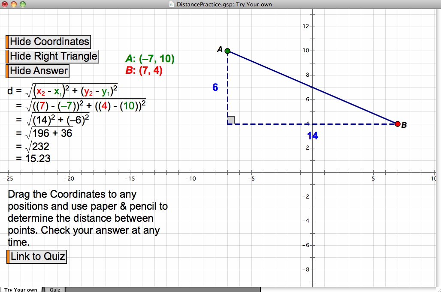Click the blue side length label 14

point(312,136)
